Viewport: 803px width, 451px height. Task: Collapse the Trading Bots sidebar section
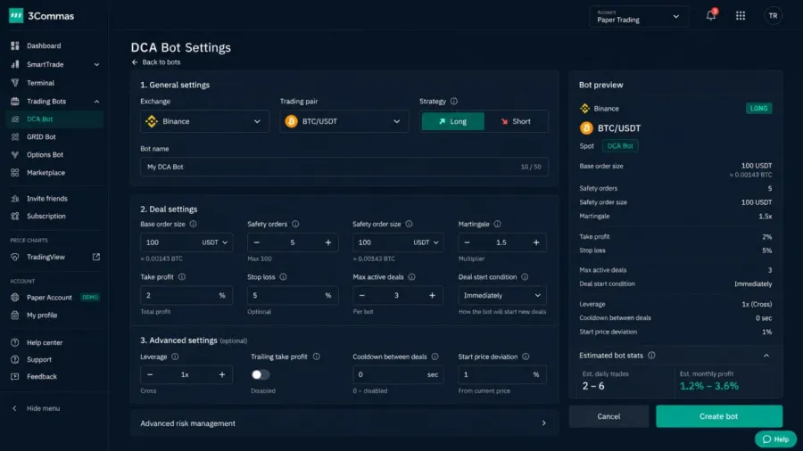[x=96, y=102]
